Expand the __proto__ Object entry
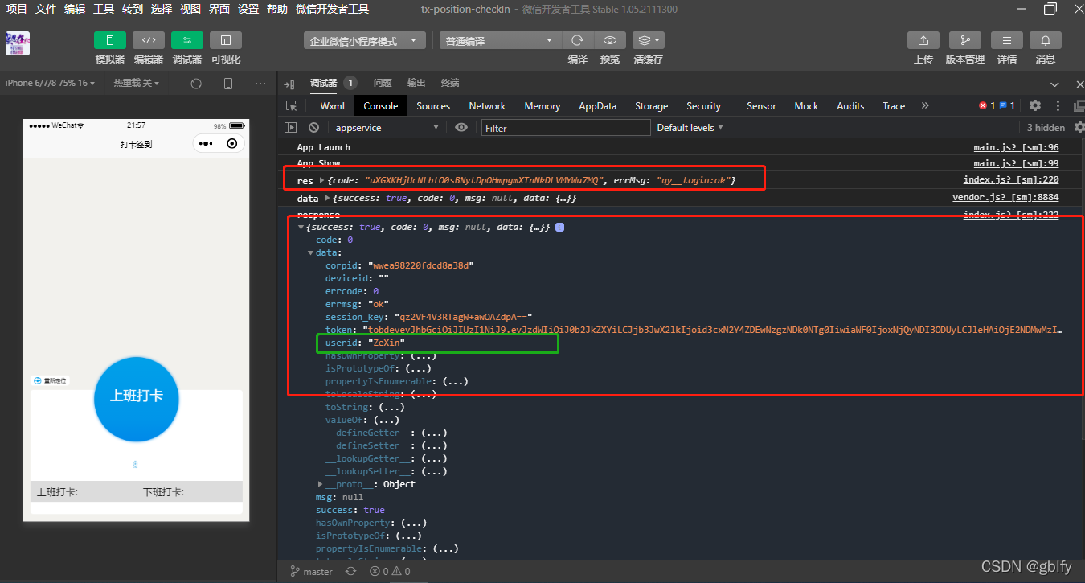This screenshot has width=1085, height=583. (x=321, y=484)
